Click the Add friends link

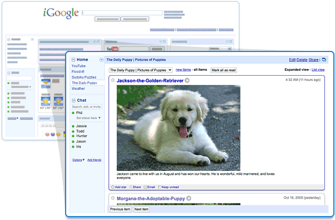(94, 160)
